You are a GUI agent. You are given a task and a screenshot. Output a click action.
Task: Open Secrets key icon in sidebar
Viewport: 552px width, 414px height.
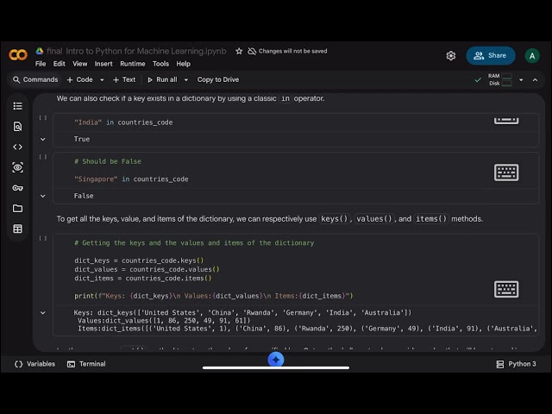pos(17,188)
